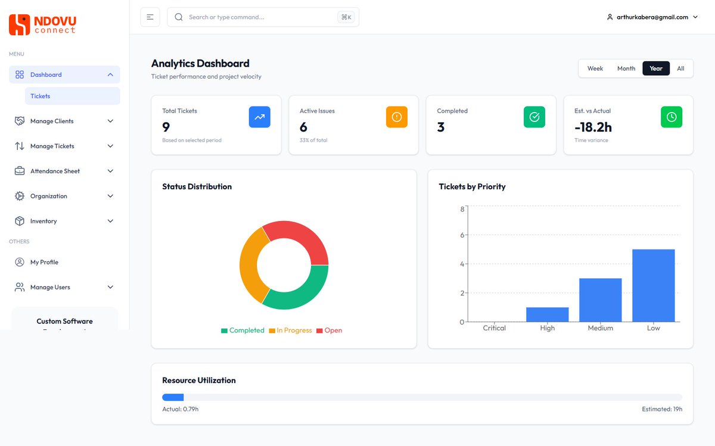
Task: Click the user avatar icon beside email
Action: (x=610, y=17)
